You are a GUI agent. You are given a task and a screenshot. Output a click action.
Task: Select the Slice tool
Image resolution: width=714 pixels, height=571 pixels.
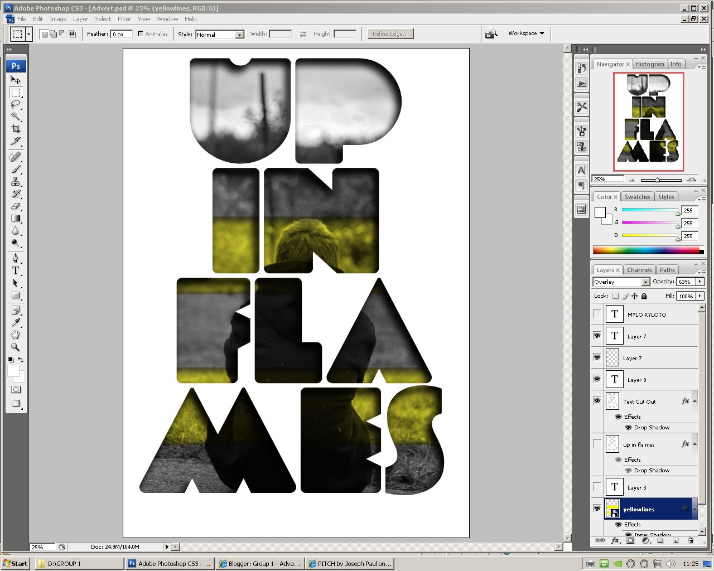(x=16, y=141)
